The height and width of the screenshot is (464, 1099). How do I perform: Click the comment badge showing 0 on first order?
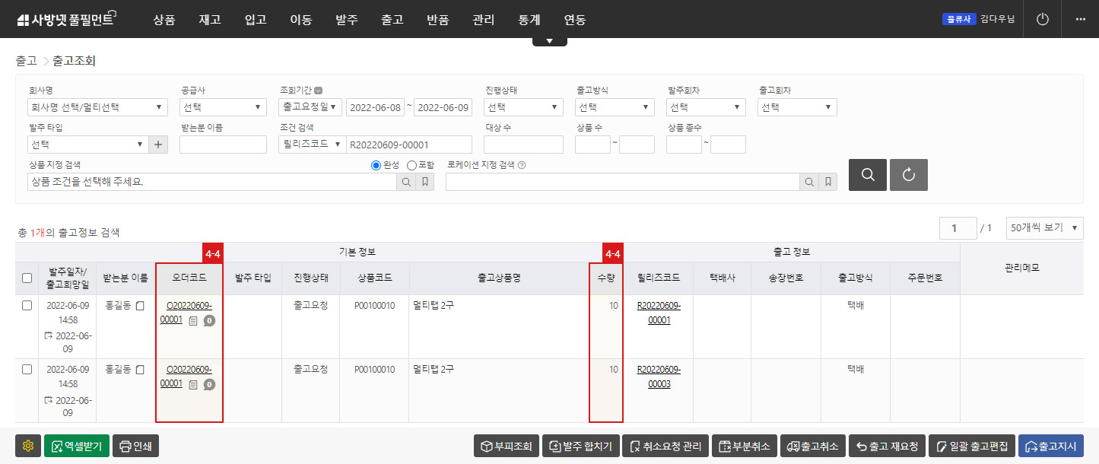click(x=208, y=320)
